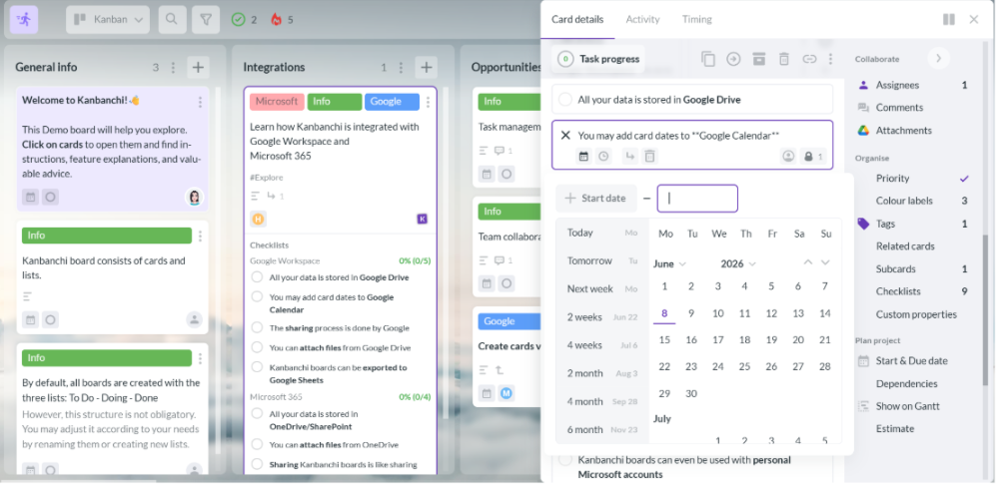Check 'You may add card dates to Google Calendar' on board card
The image size is (996, 486).
[x=258, y=296]
